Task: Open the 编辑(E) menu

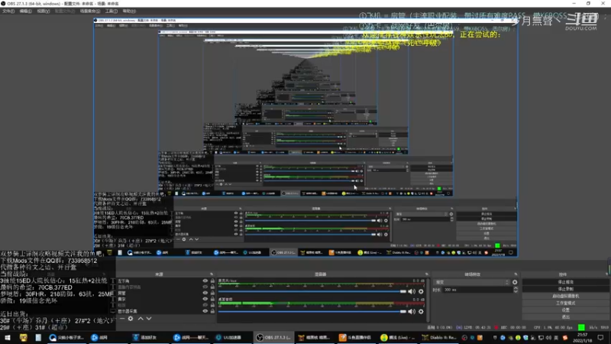Action: tap(25, 11)
